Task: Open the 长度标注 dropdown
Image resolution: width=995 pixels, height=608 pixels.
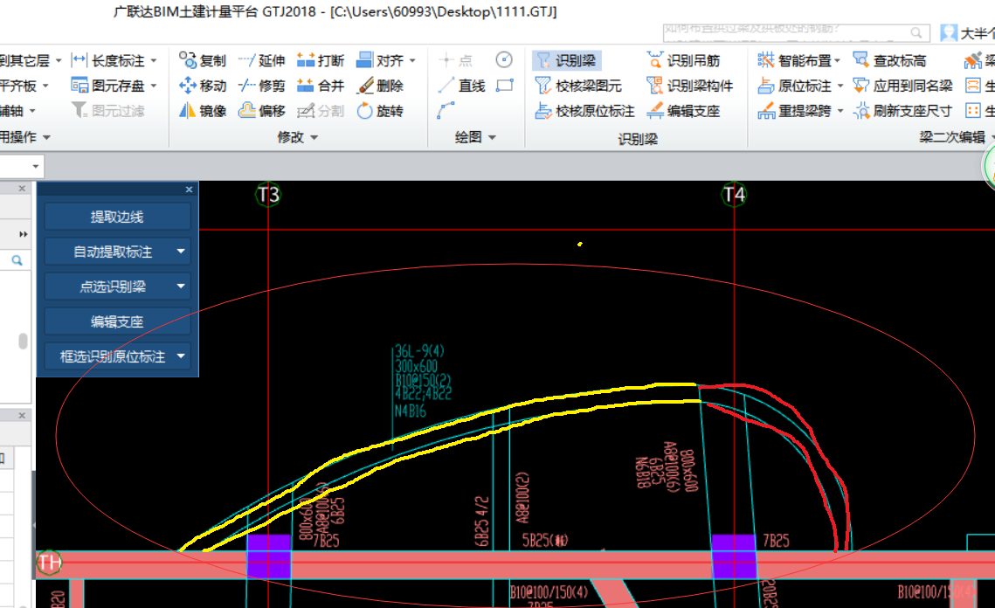Action: pos(154,61)
